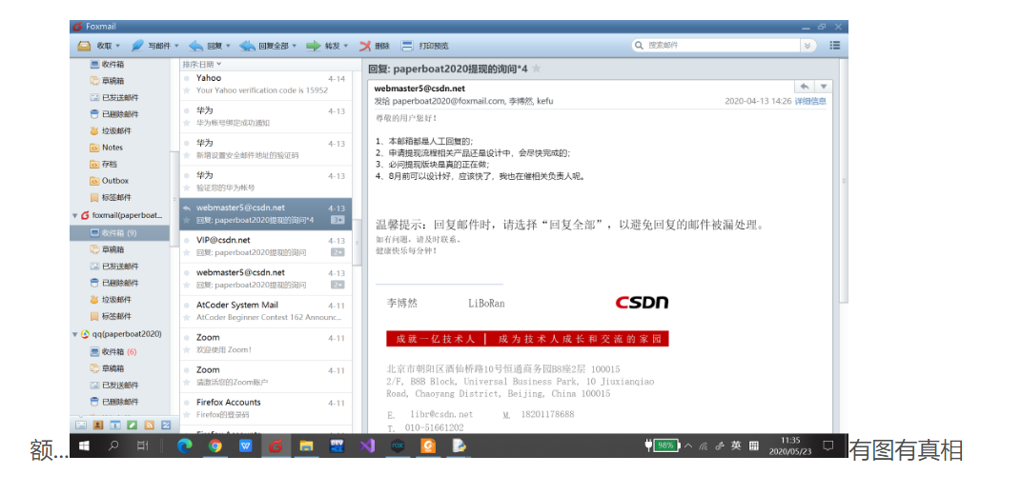Toggle read dot on Yahoo email
The height and width of the screenshot is (495, 1022).
(x=187, y=79)
